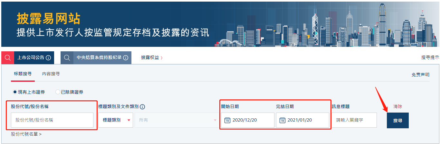The height and width of the screenshot is (144, 440).
Task: Click the red magnifier icon beside 上市公司公告
Action: click(x=8, y=58)
